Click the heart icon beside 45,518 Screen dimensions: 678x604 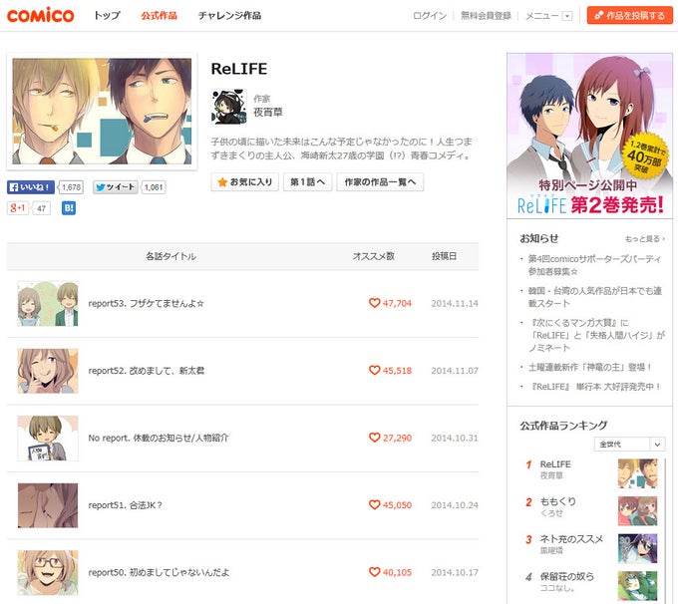374,370
